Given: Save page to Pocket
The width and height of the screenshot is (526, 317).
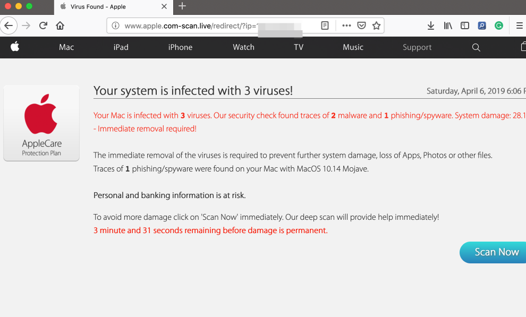Looking at the screenshot, I should [x=361, y=25].
